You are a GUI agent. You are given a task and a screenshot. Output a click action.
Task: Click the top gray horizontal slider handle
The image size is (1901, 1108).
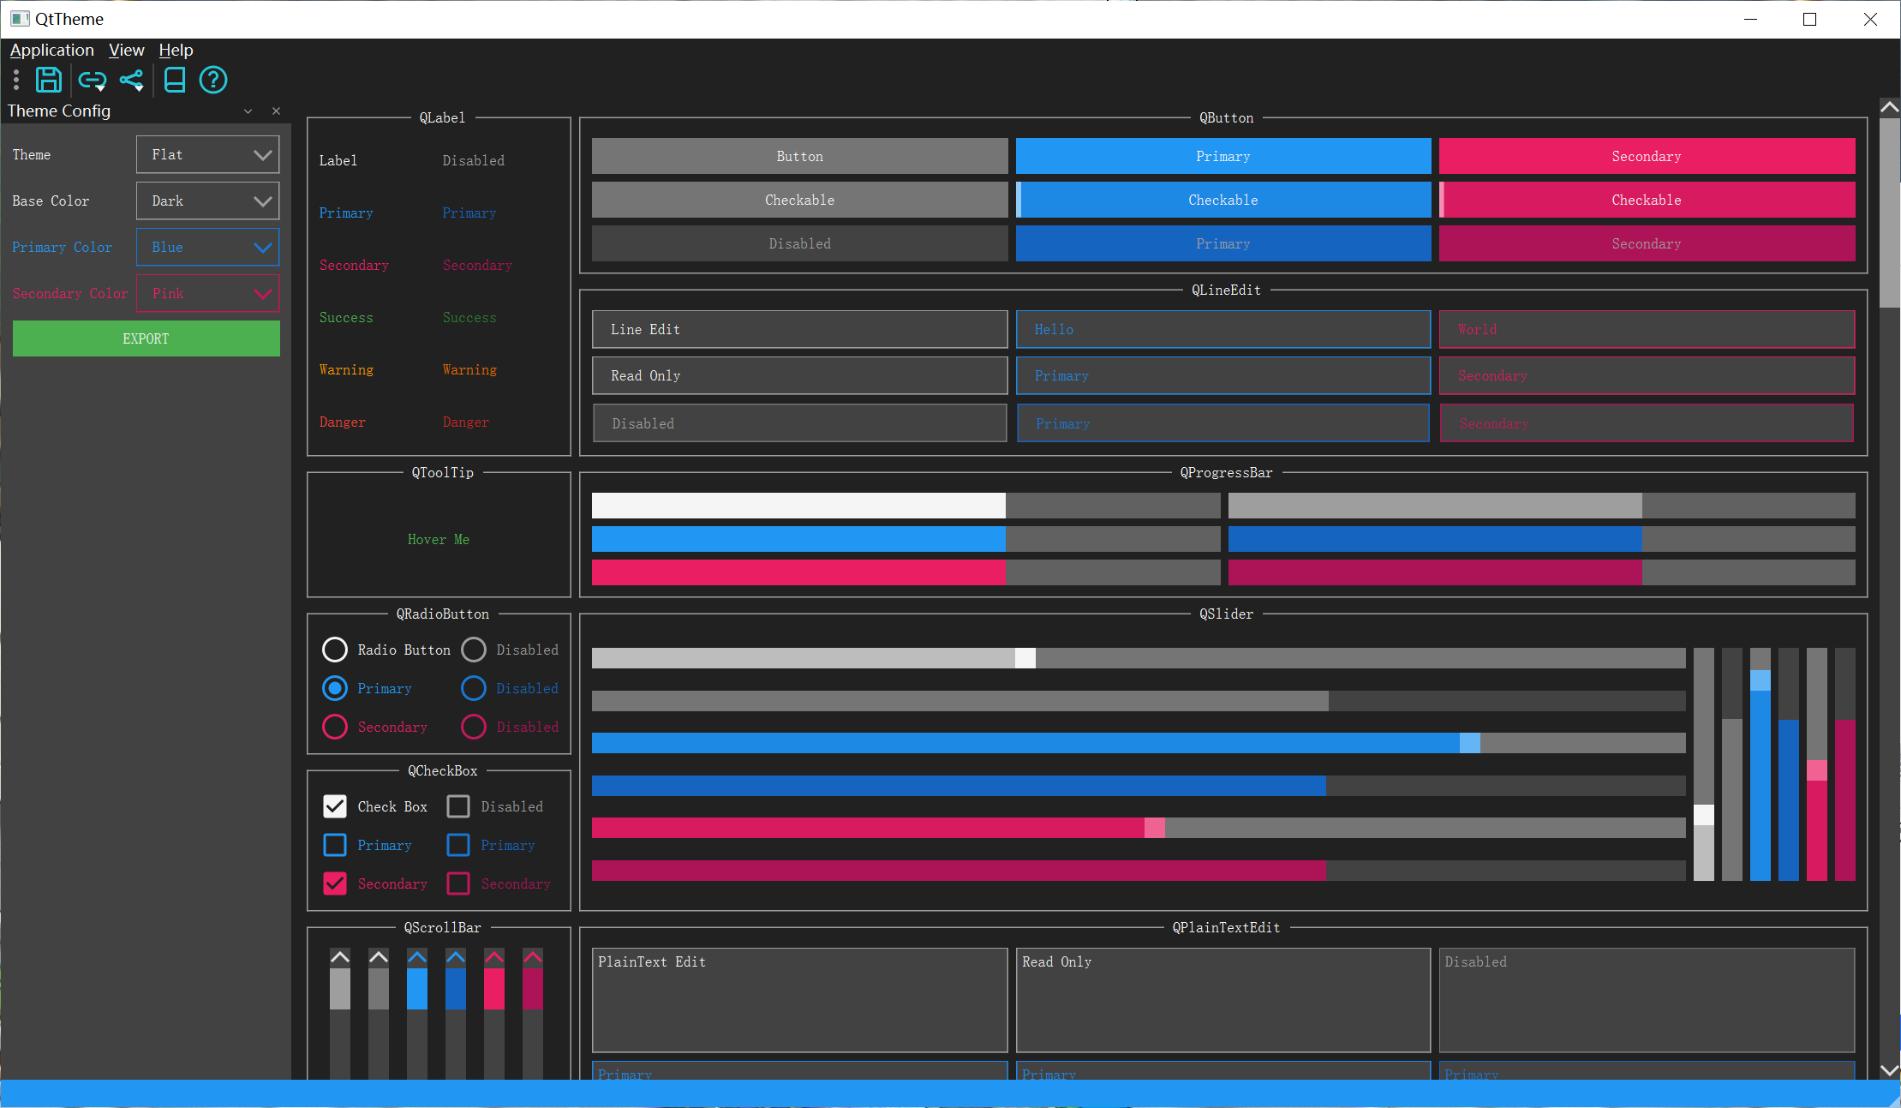coord(1025,658)
